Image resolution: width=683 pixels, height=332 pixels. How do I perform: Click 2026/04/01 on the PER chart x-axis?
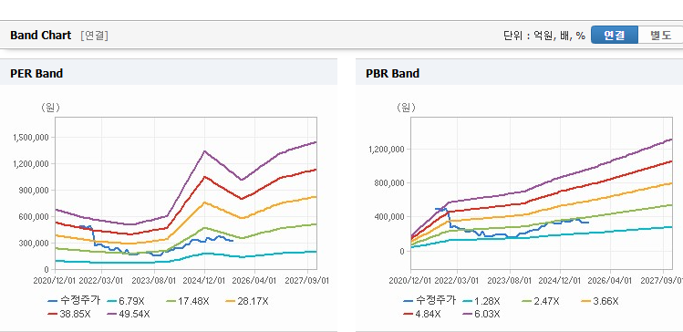click(x=254, y=281)
